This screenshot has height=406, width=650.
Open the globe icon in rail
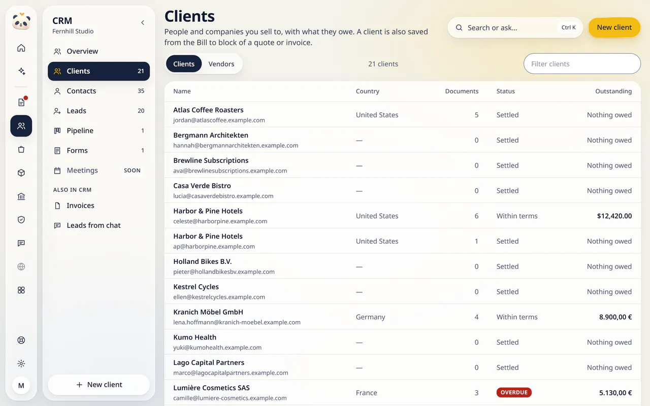pyautogui.click(x=21, y=266)
